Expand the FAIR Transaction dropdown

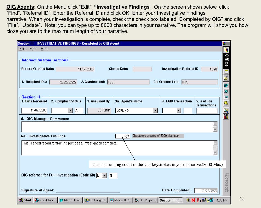[179, 110]
